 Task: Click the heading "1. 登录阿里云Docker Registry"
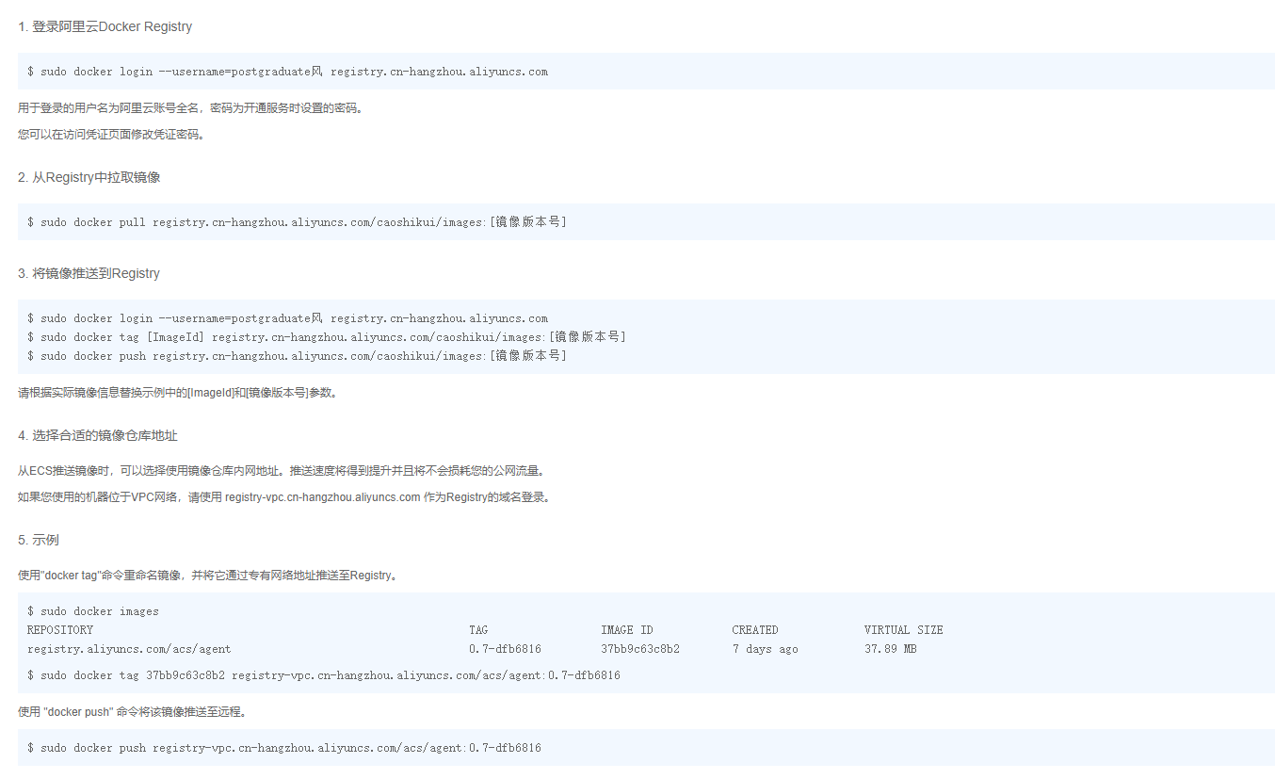tap(105, 26)
